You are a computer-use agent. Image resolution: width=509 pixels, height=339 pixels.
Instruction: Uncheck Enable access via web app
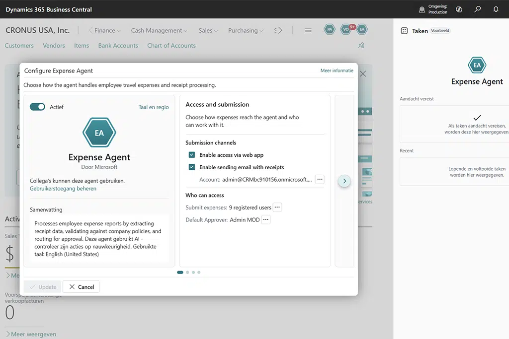(192, 155)
